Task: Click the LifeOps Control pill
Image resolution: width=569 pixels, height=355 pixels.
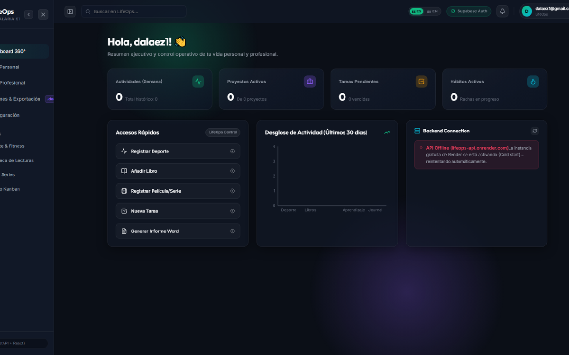Action: (x=223, y=133)
